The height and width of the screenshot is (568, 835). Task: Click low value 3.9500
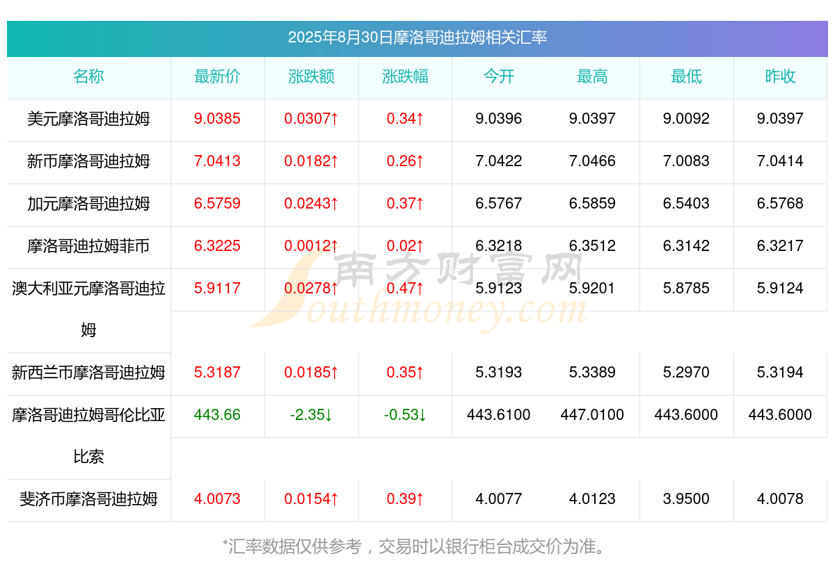(x=687, y=499)
